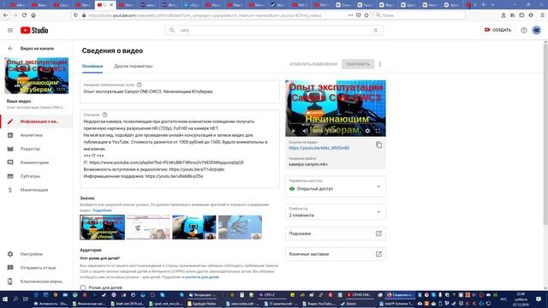Click the СОХРАНИТЬ button

tap(358, 64)
